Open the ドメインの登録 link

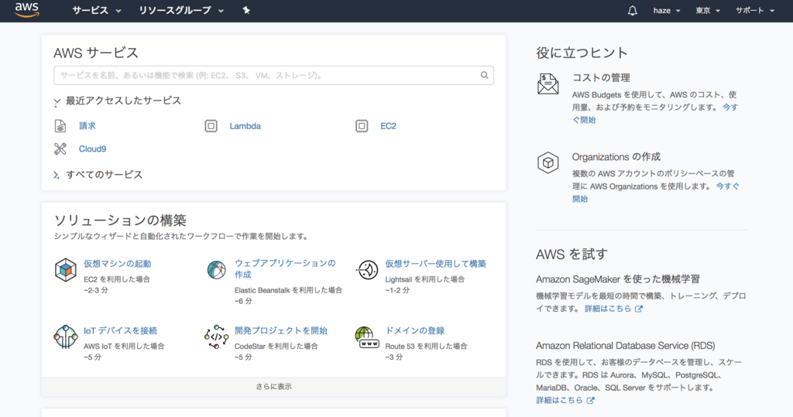415,330
